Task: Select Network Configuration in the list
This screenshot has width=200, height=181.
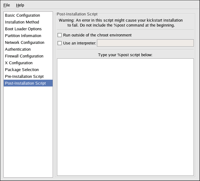Action: click(x=24, y=43)
